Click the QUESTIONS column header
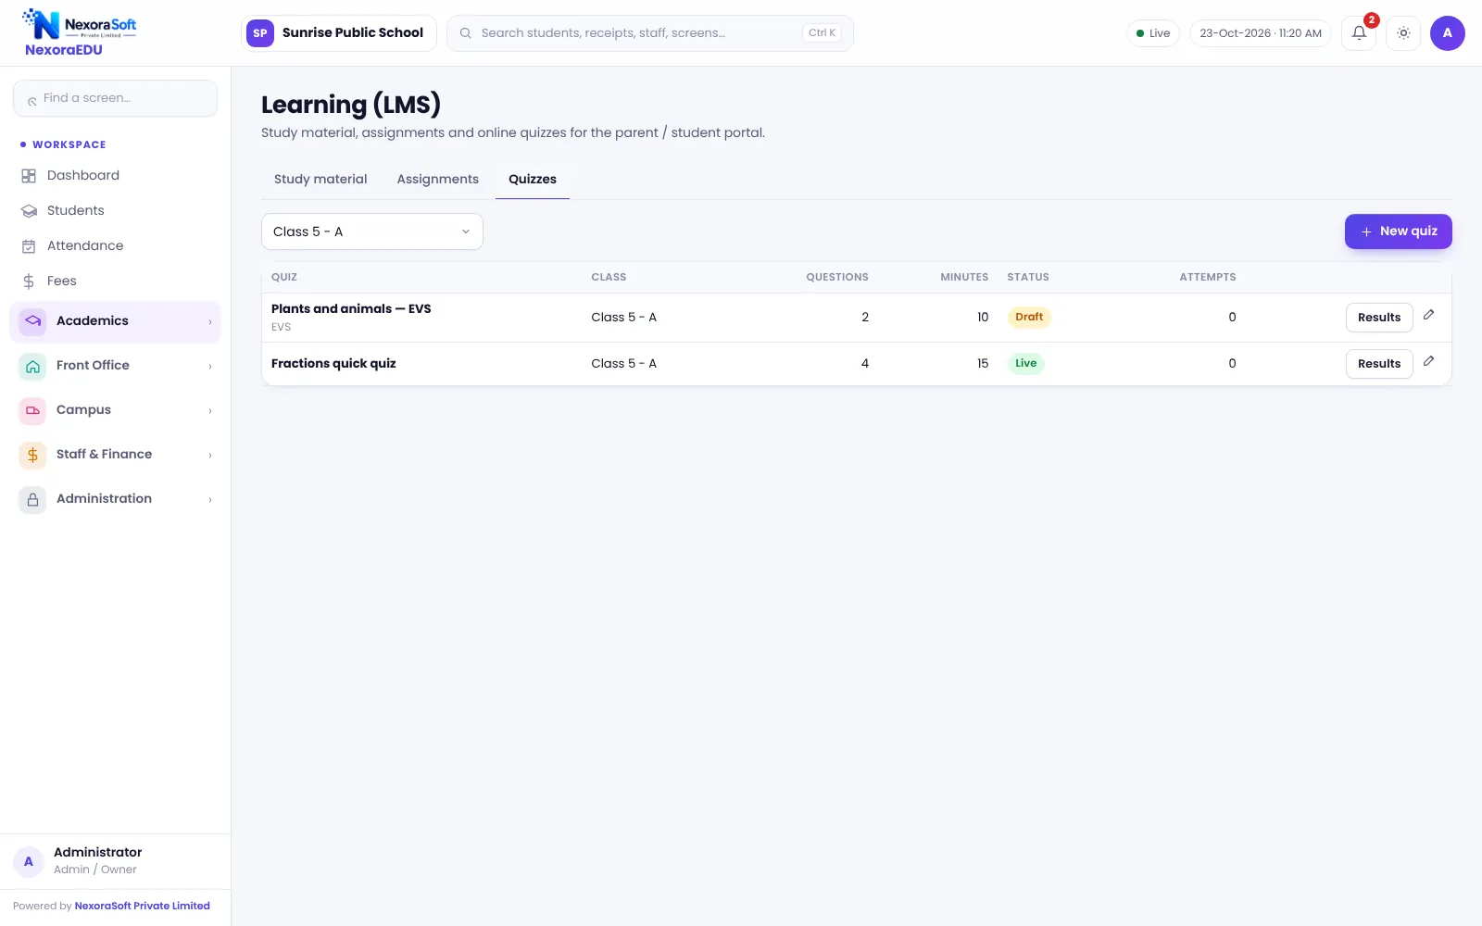 (837, 278)
